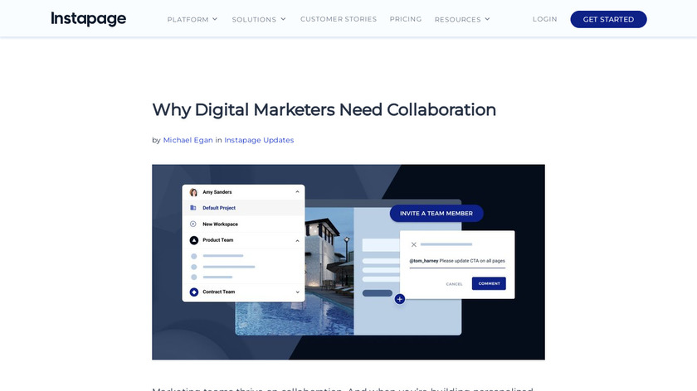The height and width of the screenshot is (391, 697).
Task: Click the article title heading
Action: tap(324, 110)
